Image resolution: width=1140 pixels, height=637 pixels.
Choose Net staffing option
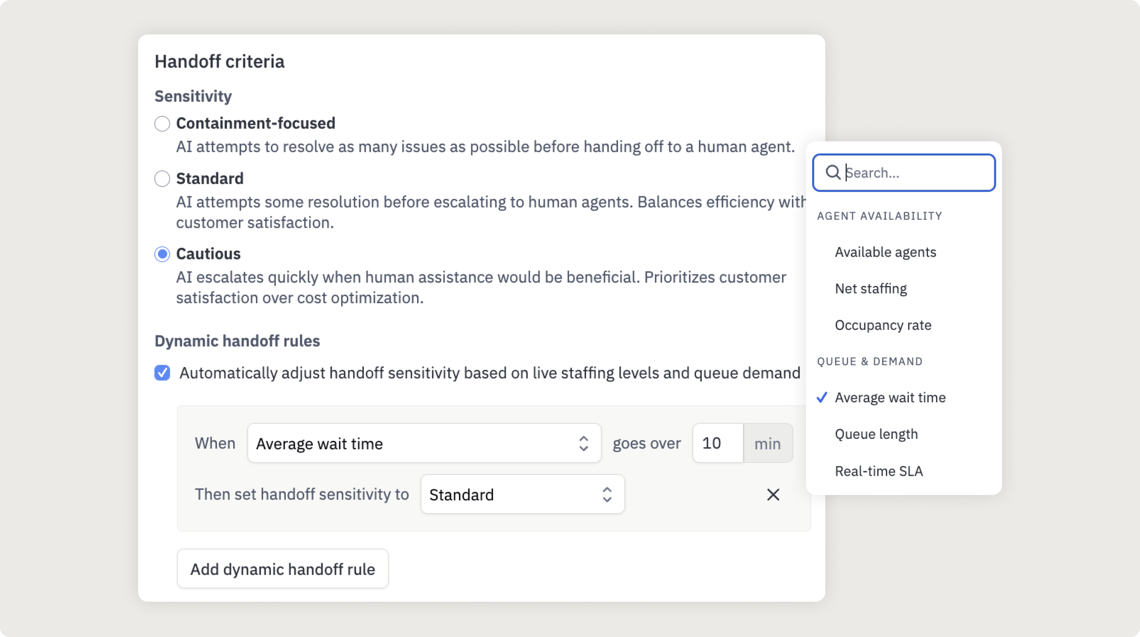pyautogui.click(x=871, y=288)
